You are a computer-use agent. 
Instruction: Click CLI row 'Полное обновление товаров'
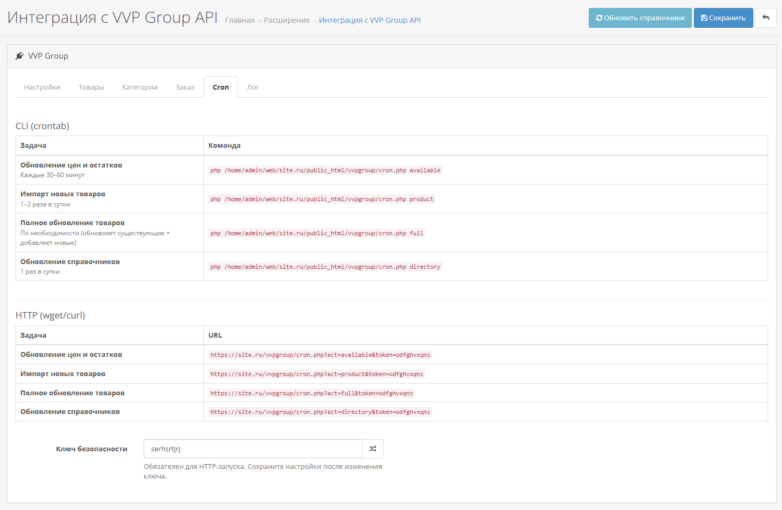click(x=391, y=233)
